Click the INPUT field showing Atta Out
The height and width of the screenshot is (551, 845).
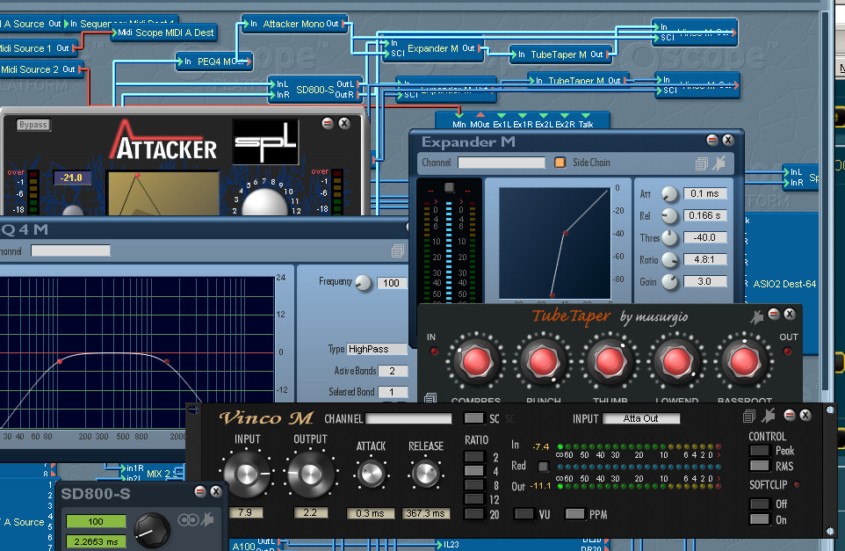(640, 418)
